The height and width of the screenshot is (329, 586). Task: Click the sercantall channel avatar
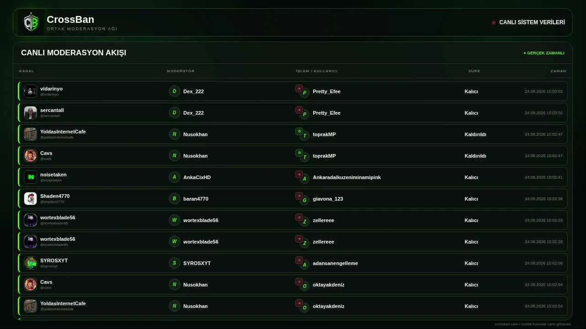tap(30, 112)
